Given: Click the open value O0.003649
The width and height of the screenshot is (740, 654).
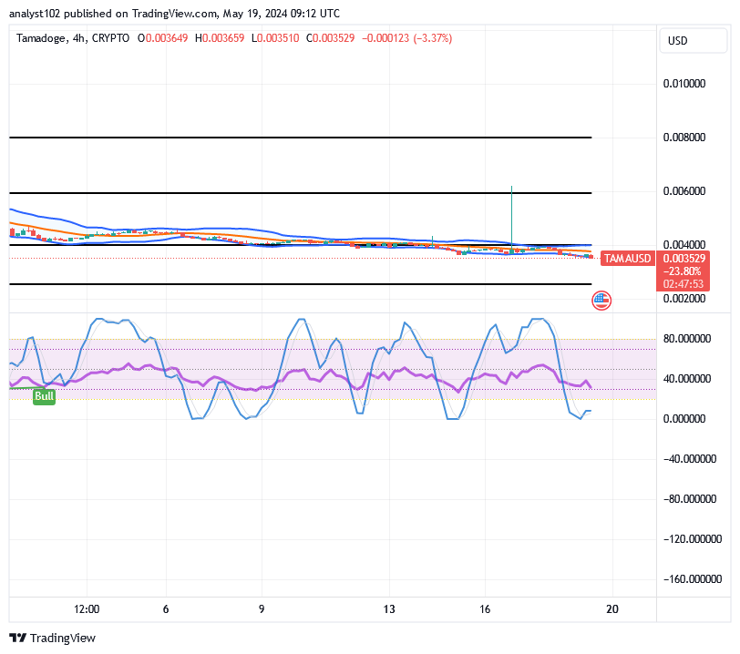Looking at the screenshot, I should [x=162, y=38].
